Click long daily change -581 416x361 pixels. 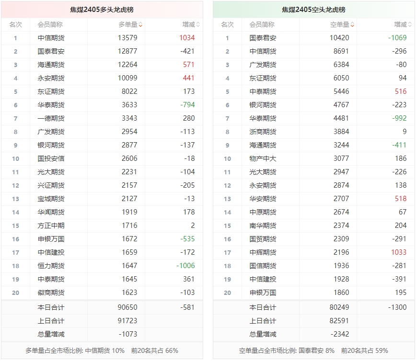tap(187, 307)
